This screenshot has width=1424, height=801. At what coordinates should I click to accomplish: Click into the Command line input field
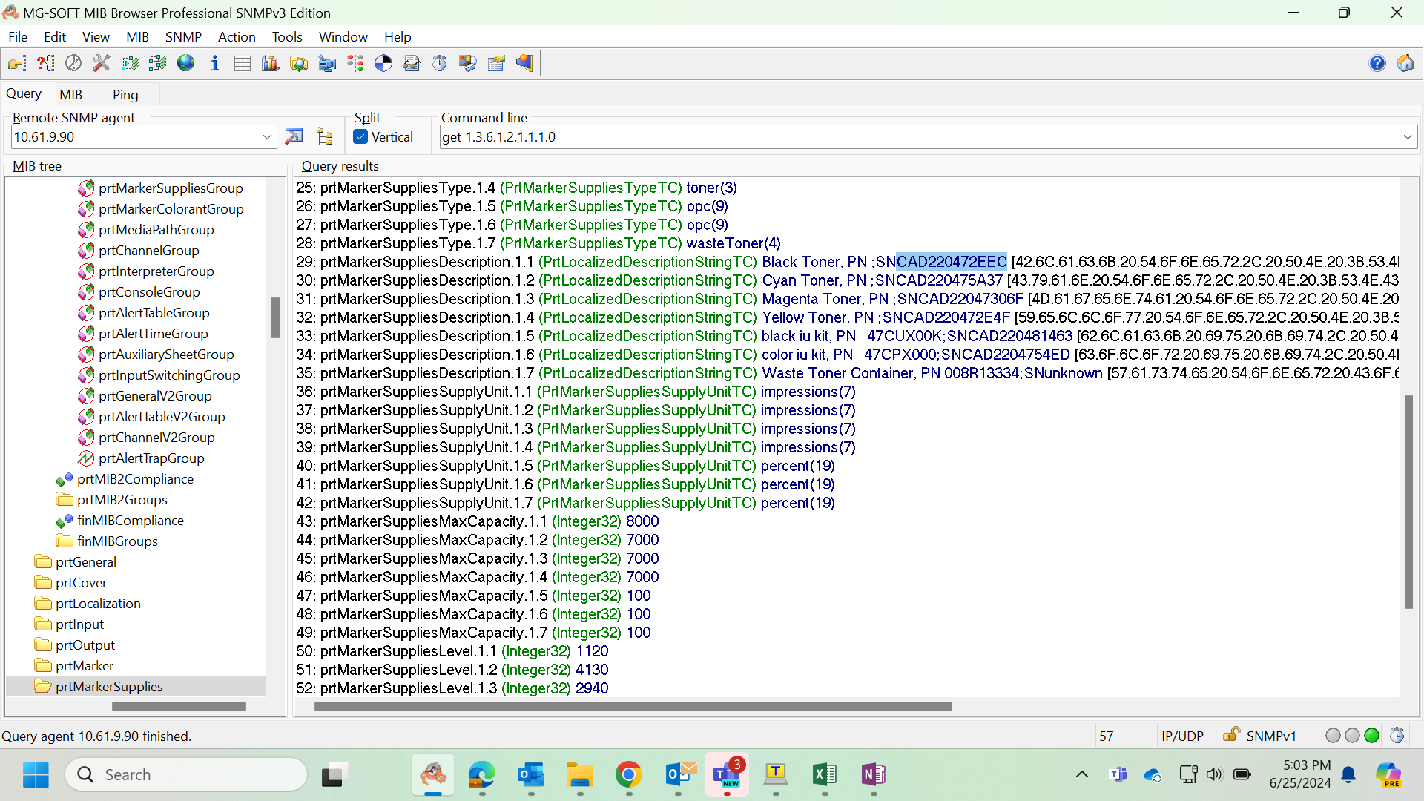(x=920, y=137)
